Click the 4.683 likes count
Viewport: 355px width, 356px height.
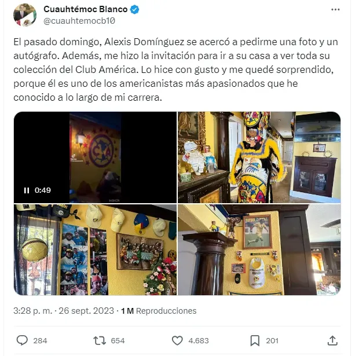[x=199, y=341]
